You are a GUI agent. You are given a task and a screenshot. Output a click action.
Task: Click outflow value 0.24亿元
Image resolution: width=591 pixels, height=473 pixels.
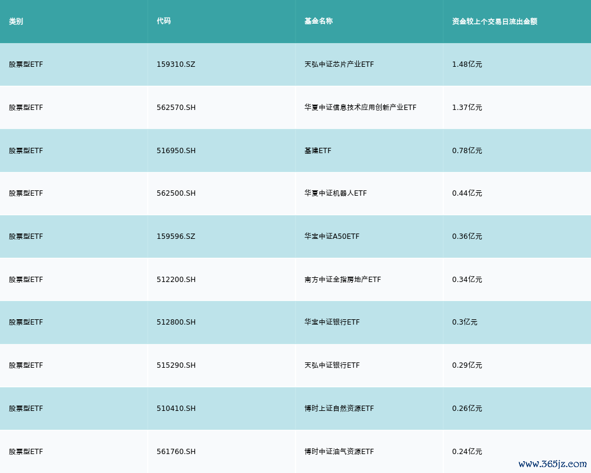point(467,452)
